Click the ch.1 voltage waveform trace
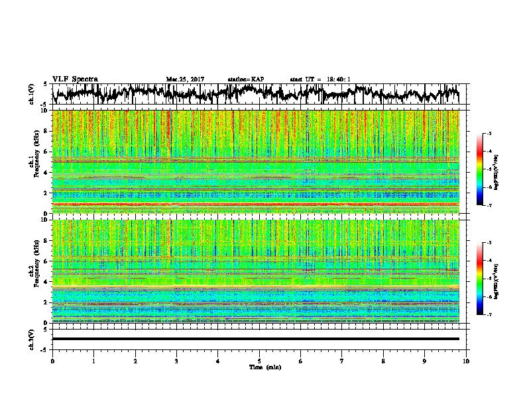The height and width of the screenshot is (405, 525). click(x=255, y=93)
